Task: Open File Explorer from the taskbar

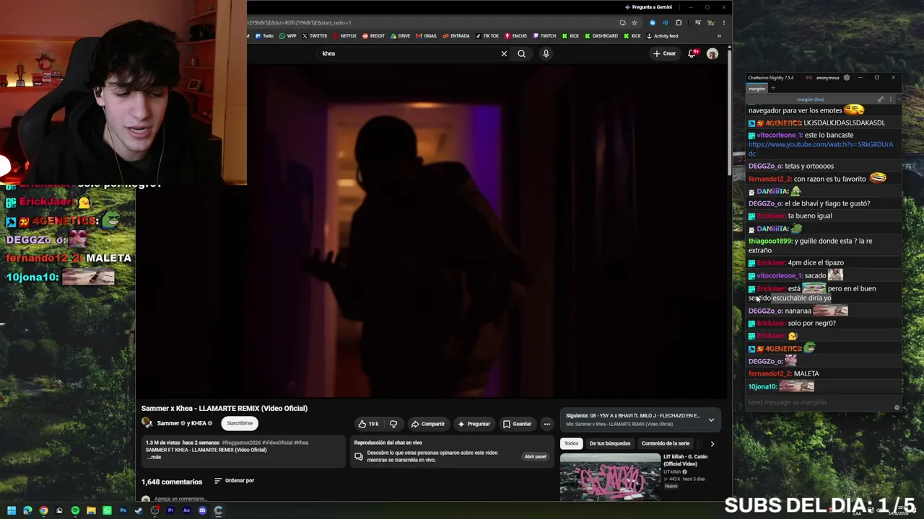Action: coord(91,511)
